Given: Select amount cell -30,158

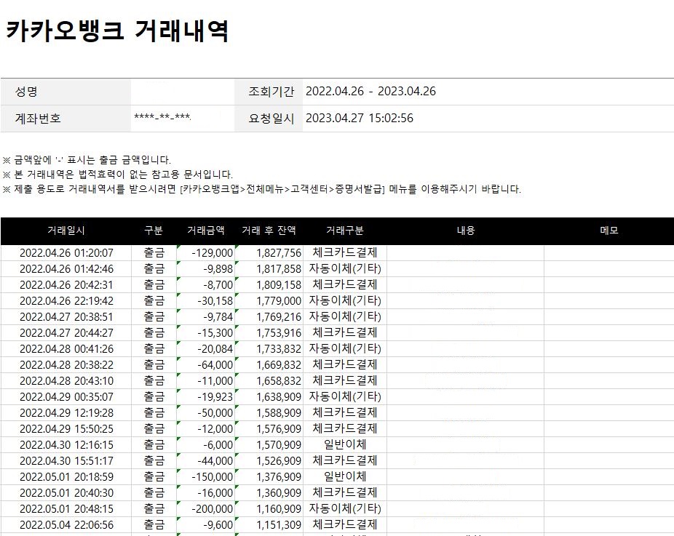Looking at the screenshot, I should coord(205,301).
